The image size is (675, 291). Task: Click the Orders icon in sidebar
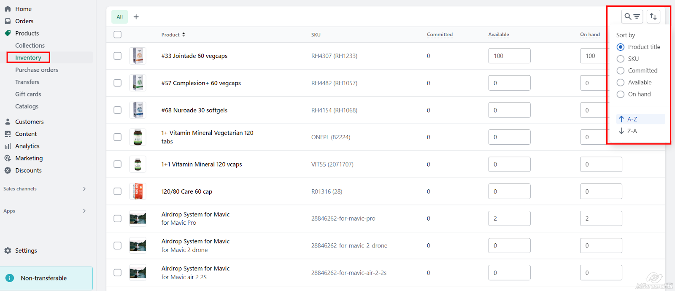tap(8, 21)
